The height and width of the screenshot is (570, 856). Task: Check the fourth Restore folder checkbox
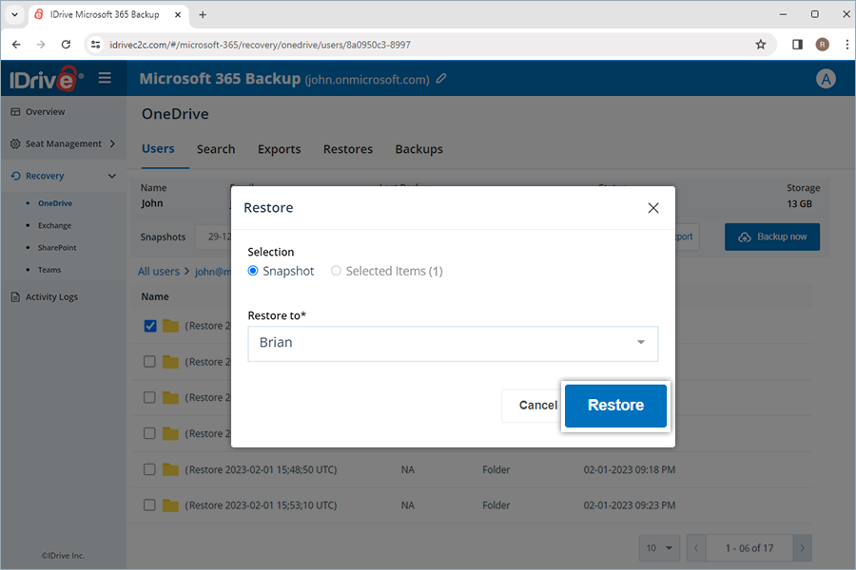149,433
